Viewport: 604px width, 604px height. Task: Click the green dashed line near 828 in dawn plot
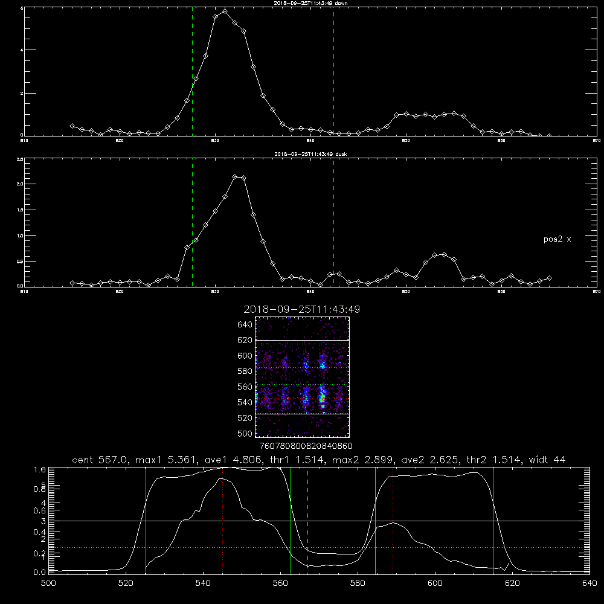point(192,71)
